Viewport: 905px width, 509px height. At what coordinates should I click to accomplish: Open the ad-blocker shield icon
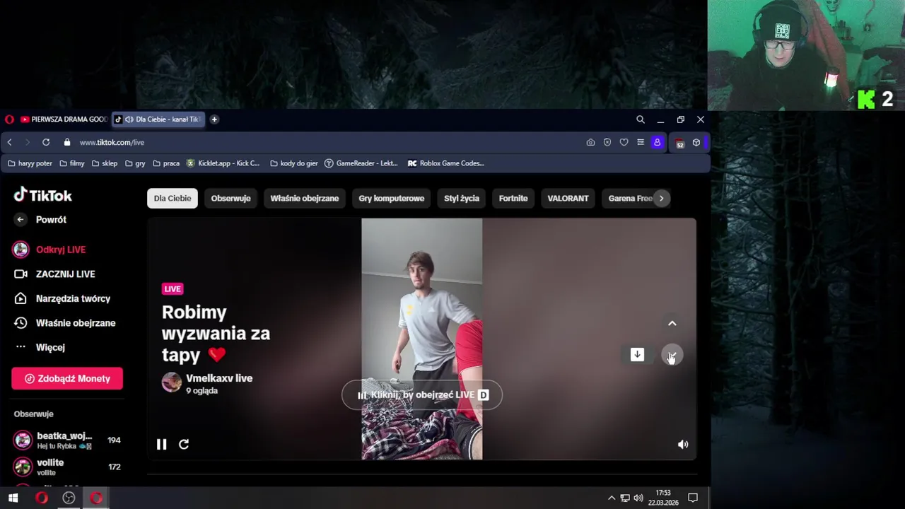tap(607, 142)
